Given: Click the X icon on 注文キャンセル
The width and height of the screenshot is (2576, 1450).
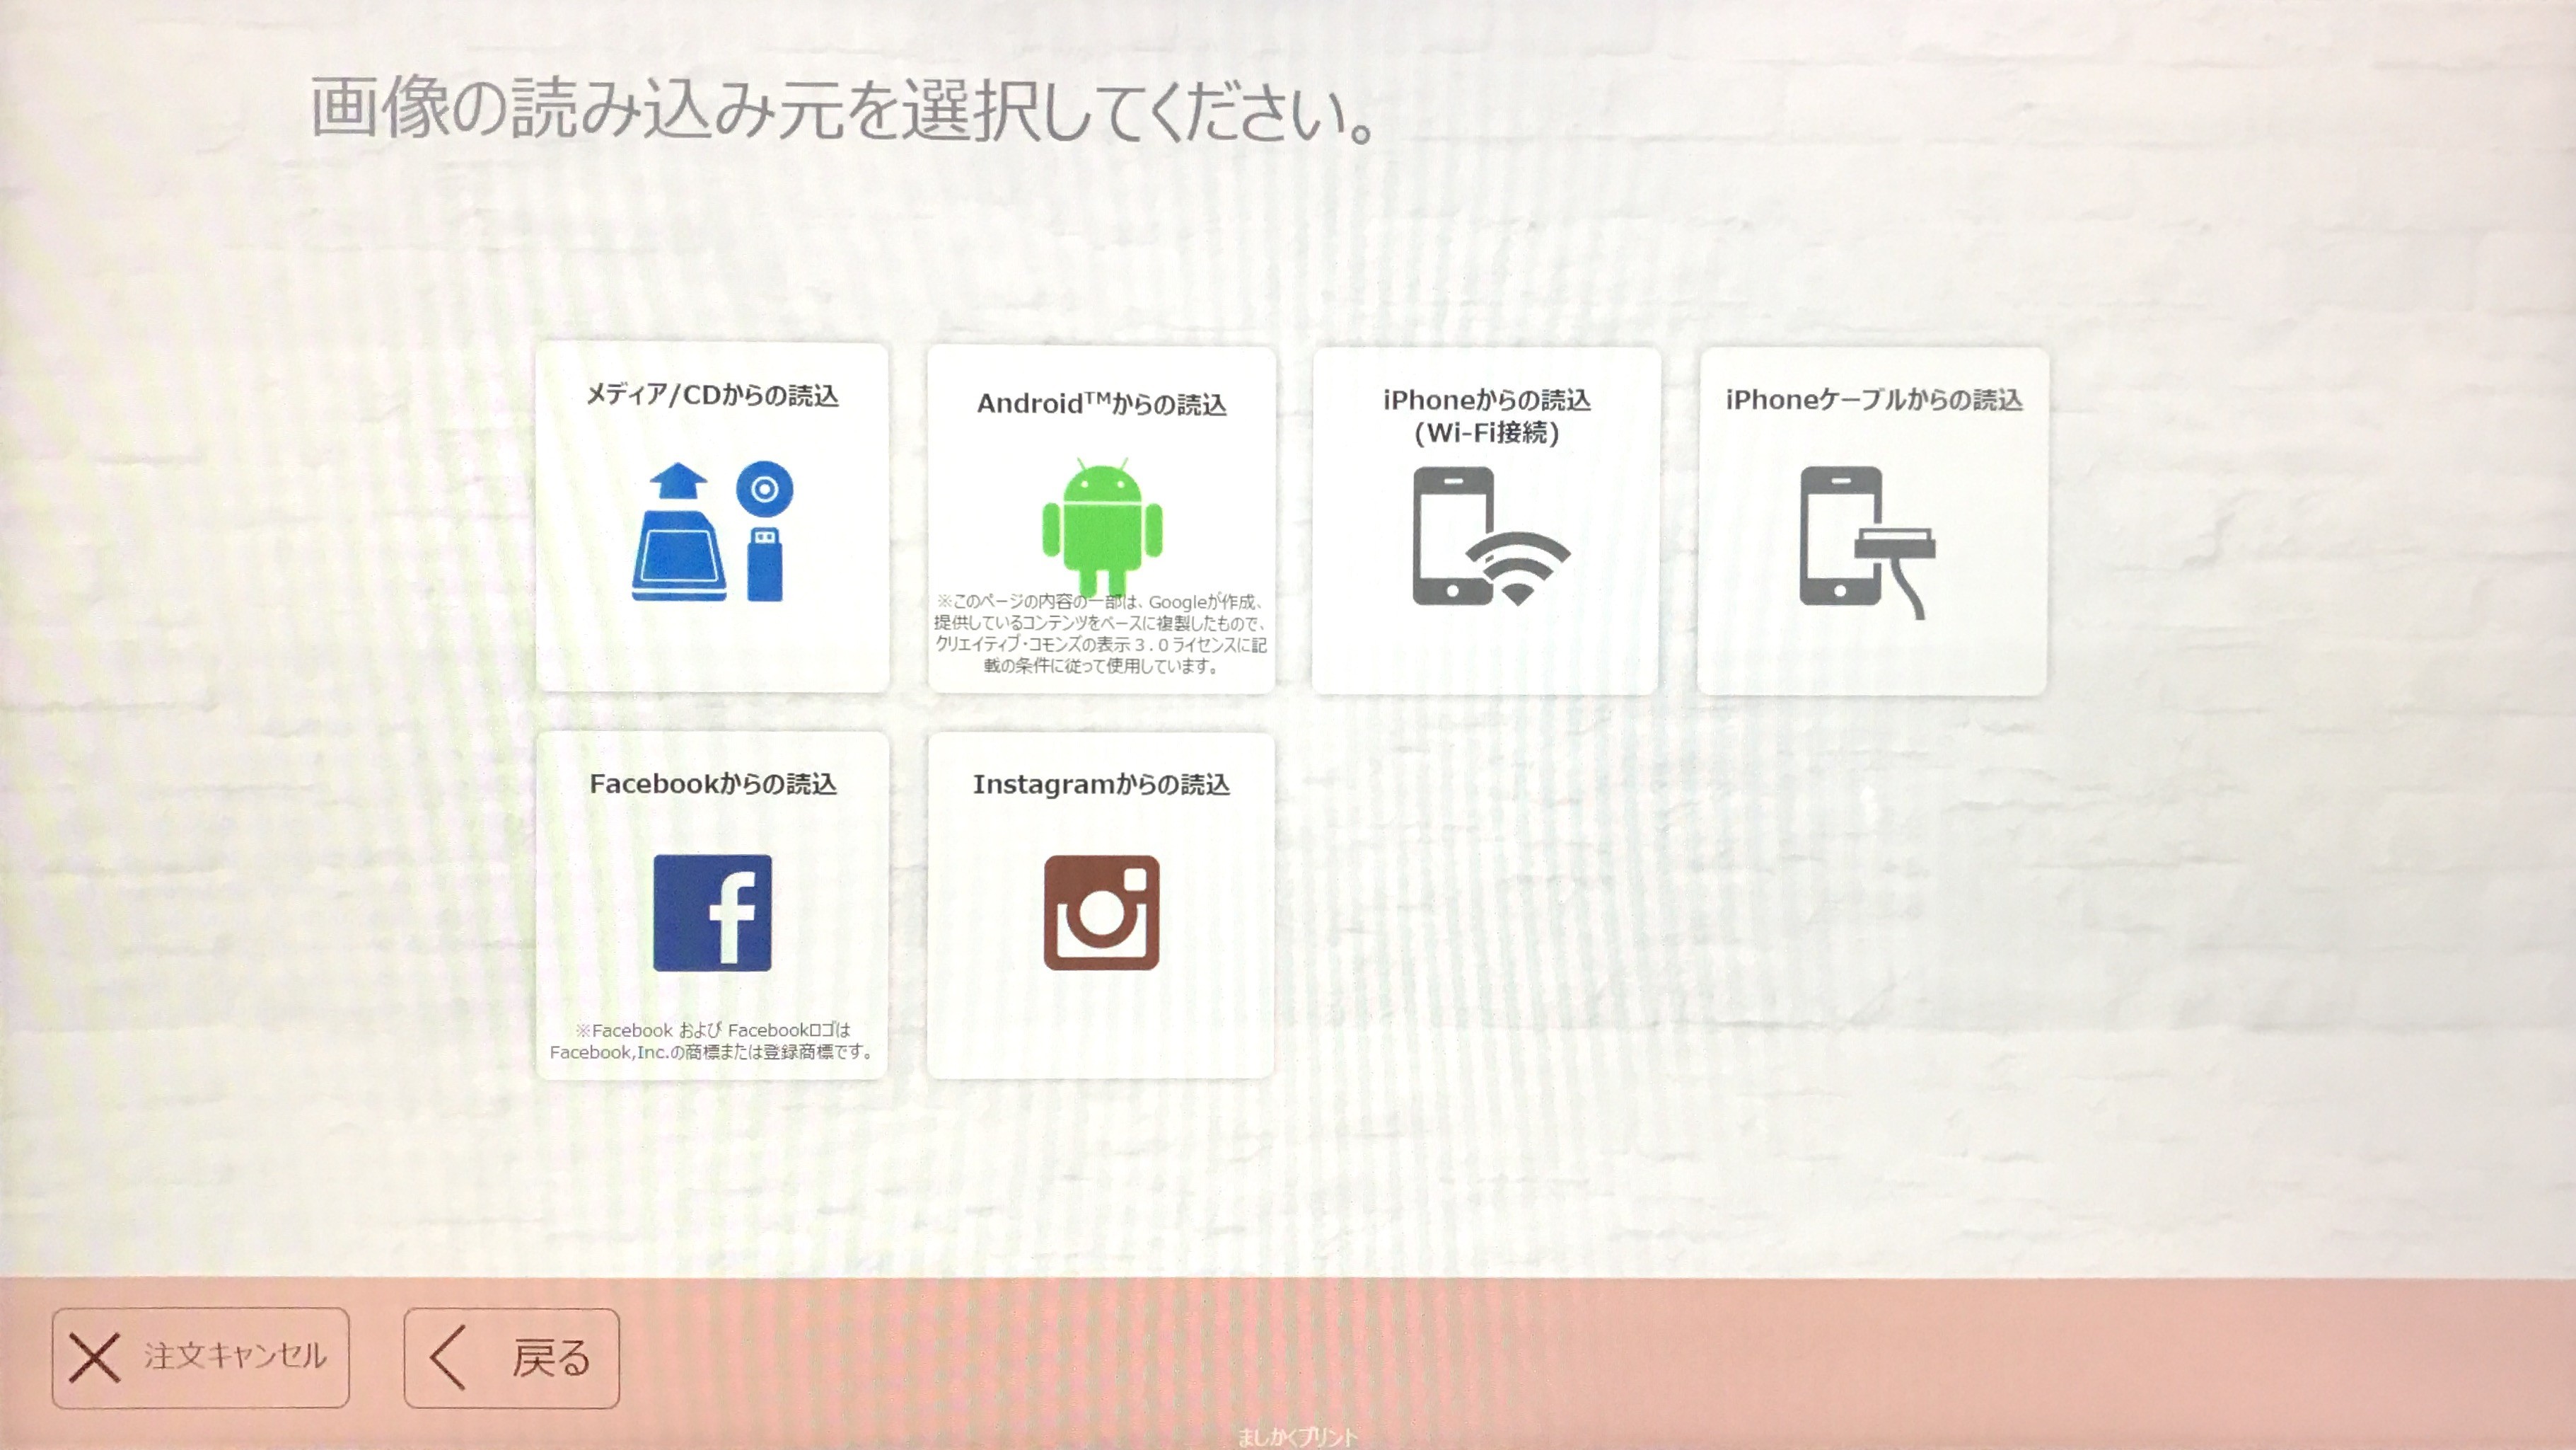Looking at the screenshot, I should pyautogui.click(x=95, y=1358).
